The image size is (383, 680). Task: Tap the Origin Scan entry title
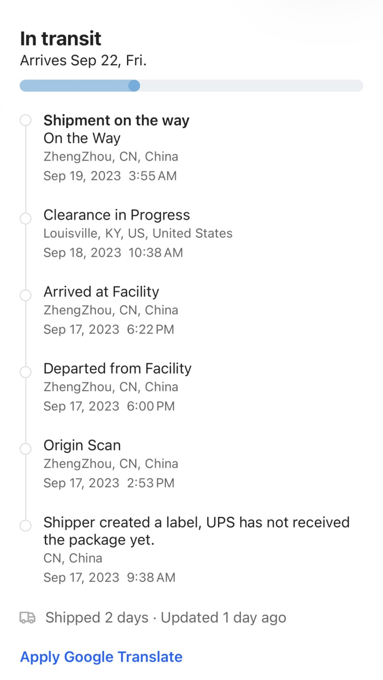point(82,445)
